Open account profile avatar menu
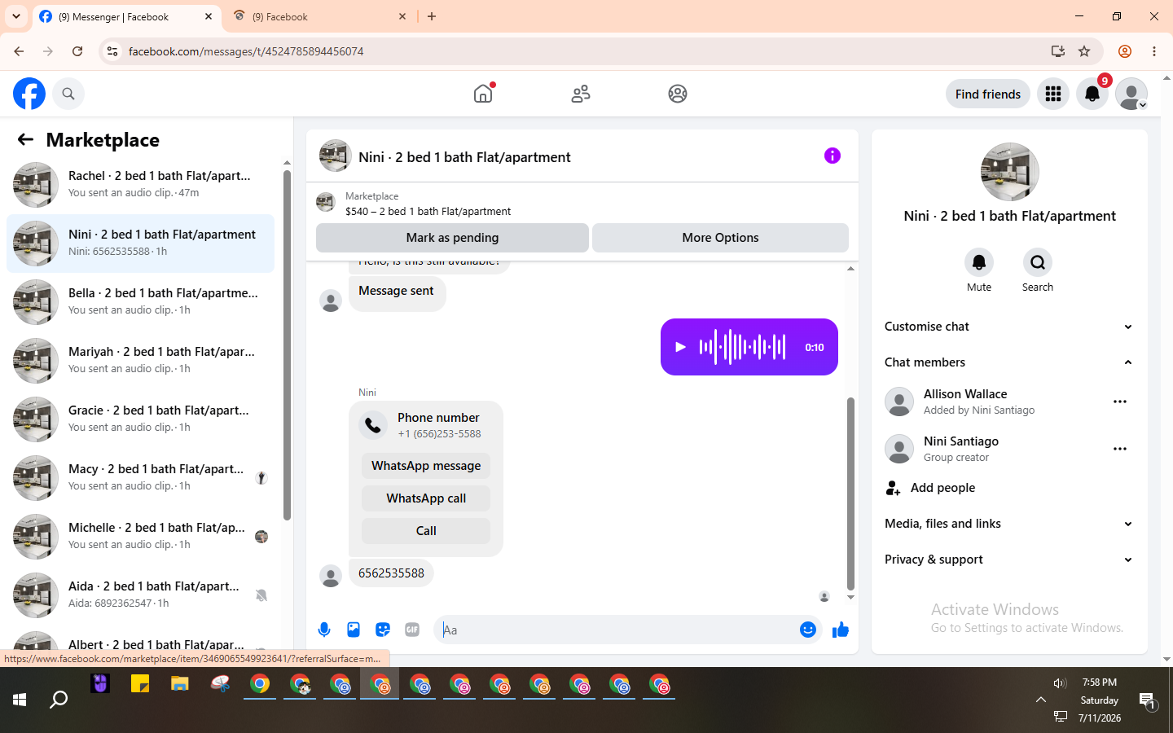Viewport: 1173px width, 733px height. (x=1131, y=94)
